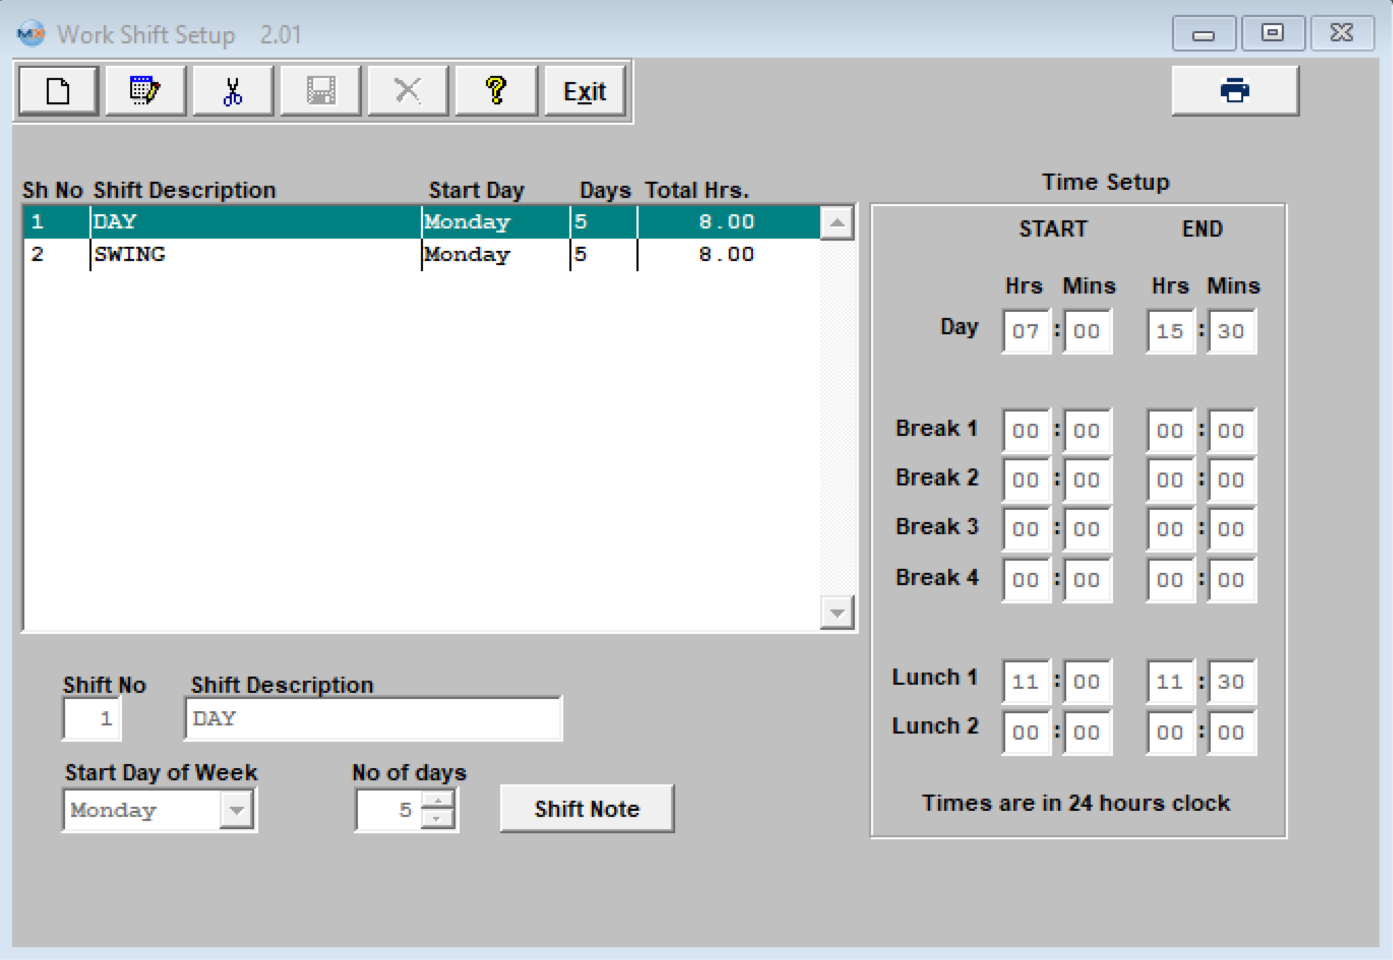Click the Printer icon button
The image size is (1393, 960).
click(1234, 91)
